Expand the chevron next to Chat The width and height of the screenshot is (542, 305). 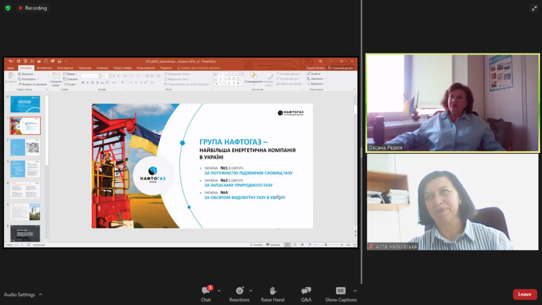pyautogui.click(x=218, y=291)
